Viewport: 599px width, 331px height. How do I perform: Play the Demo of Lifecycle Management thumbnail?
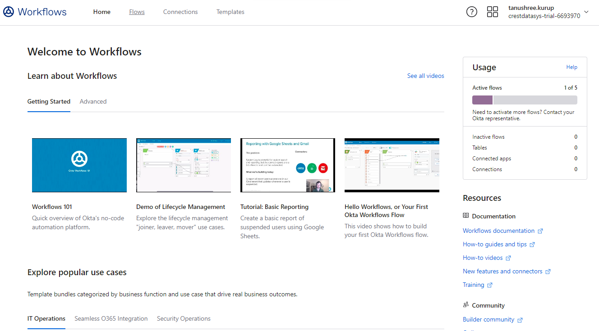(184, 165)
